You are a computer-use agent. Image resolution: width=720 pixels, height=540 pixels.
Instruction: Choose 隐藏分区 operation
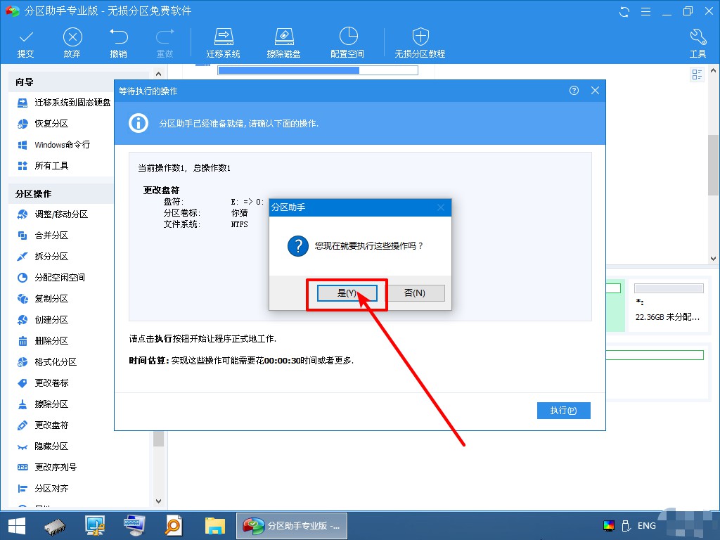pyautogui.click(x=43, y=446)
